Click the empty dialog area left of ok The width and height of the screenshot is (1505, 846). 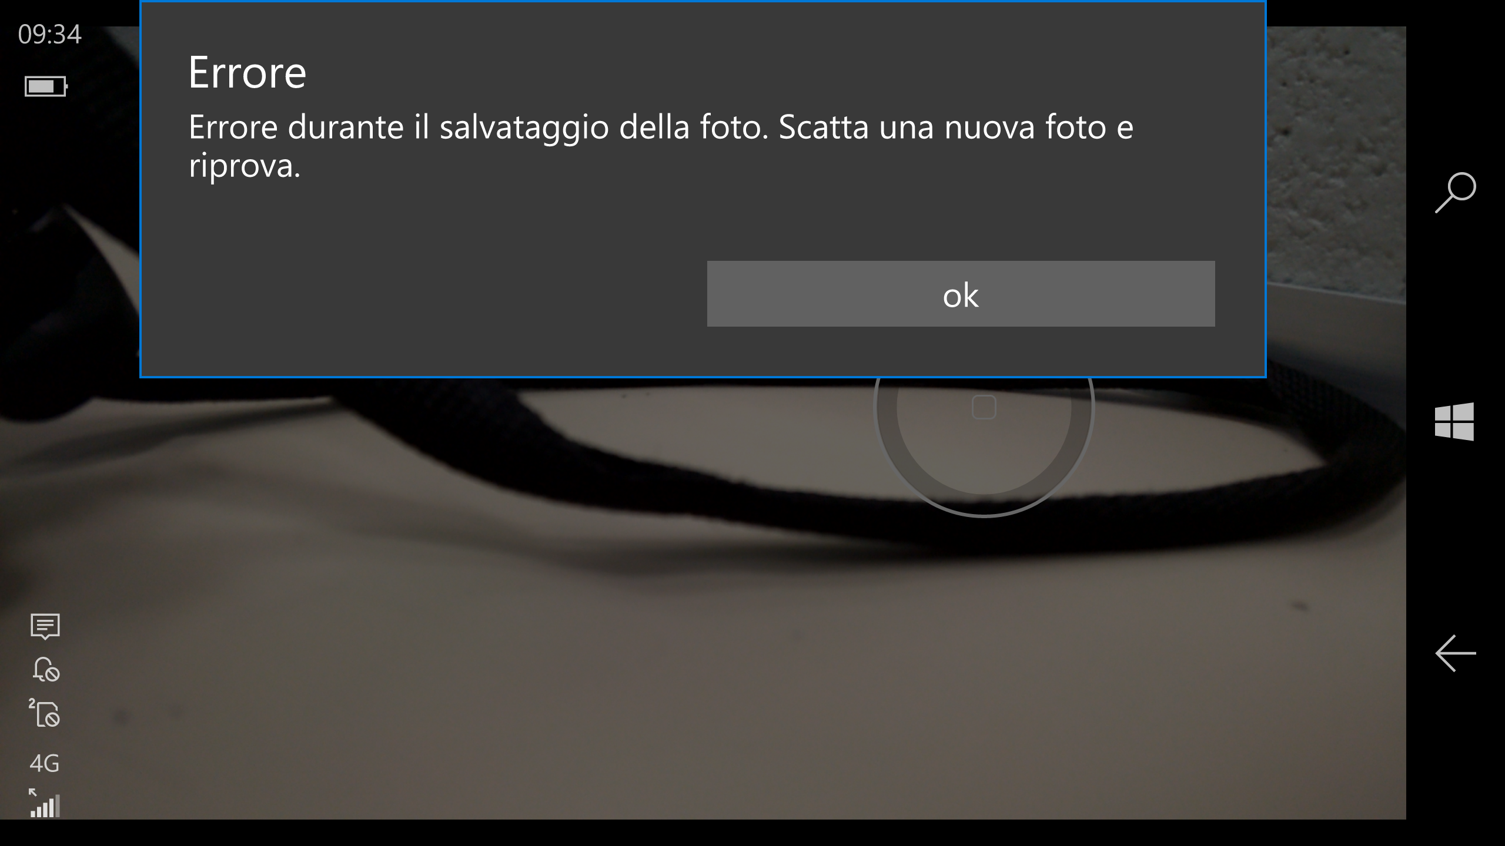pos(423,294)
